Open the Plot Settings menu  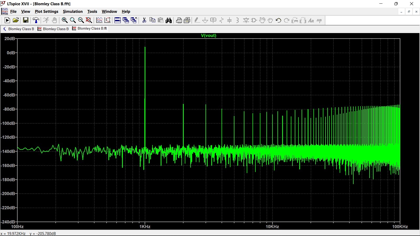coord(46,12)
